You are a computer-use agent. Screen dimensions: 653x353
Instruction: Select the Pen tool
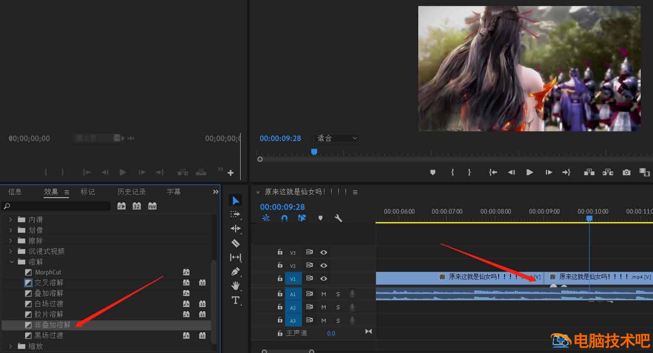click(x=236, y=272)
